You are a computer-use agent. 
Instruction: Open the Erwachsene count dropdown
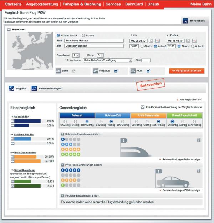click(x=76, y=55)
